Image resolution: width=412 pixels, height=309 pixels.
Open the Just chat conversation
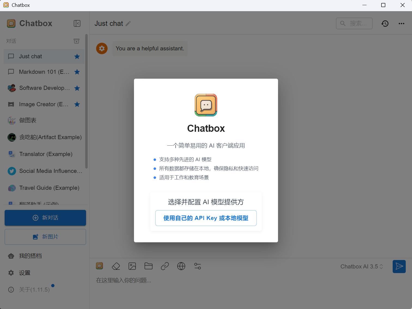[44, 56]
